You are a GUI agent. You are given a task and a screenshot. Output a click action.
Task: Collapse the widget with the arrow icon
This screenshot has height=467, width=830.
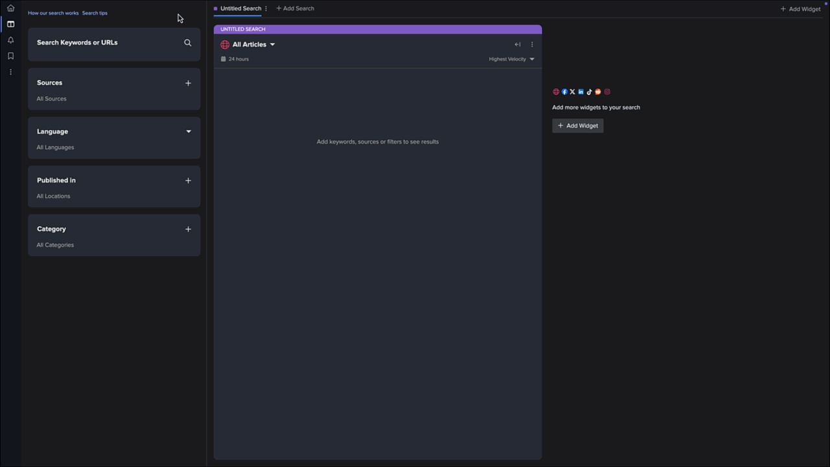[517, 45]
